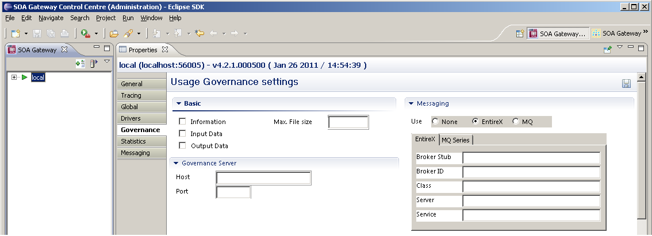Click the Pin Properties view icon
The height and width of the screenshot is (236, 652).
(608, 49)
